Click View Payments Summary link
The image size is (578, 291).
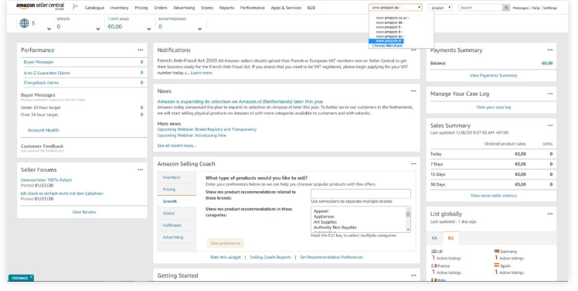point(493,75)
